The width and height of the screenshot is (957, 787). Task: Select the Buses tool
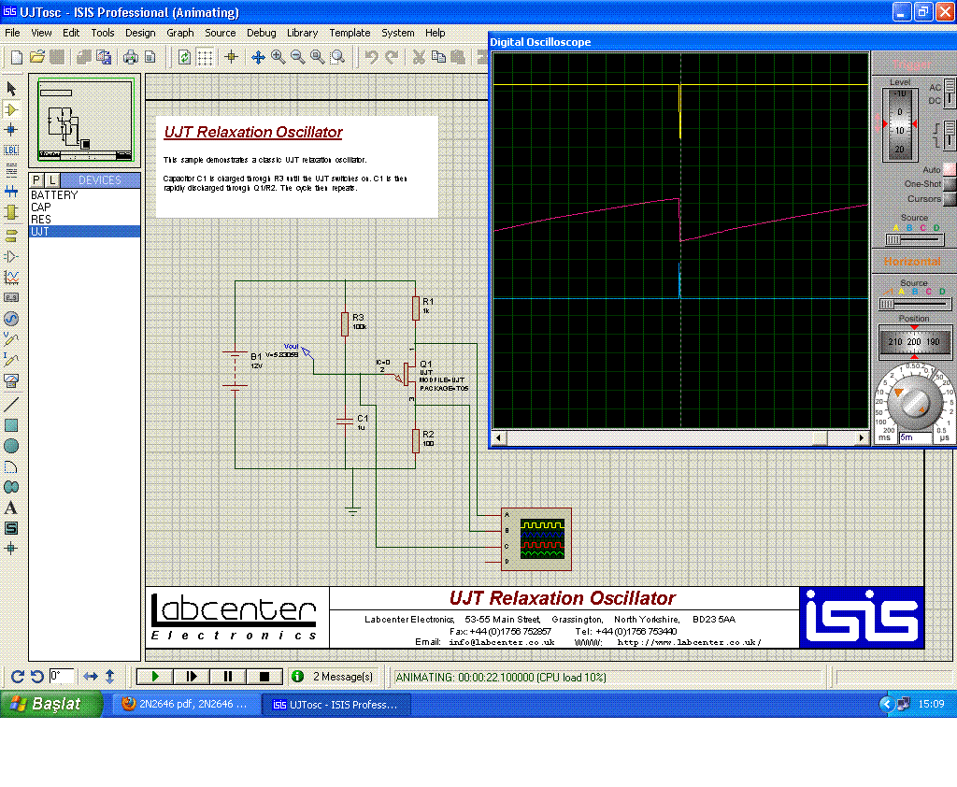coord(11,191)
